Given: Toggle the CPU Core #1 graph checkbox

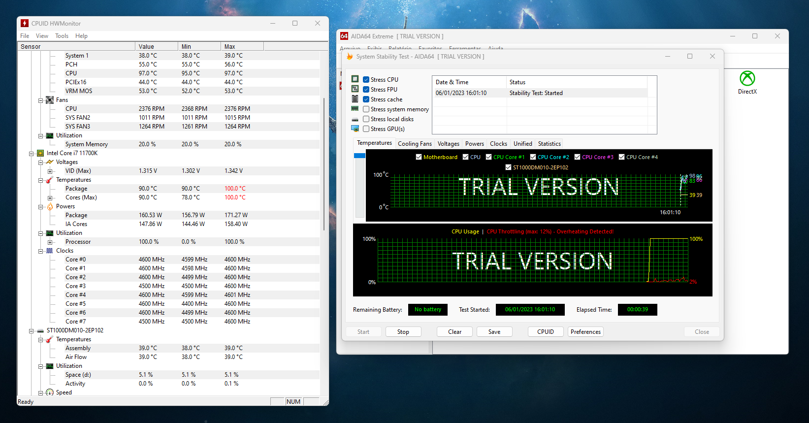Looking at the screenshot, I should point(489,157).
